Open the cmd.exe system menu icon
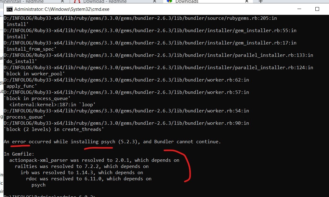Screen dimensions: 329x197 [9, 9]
